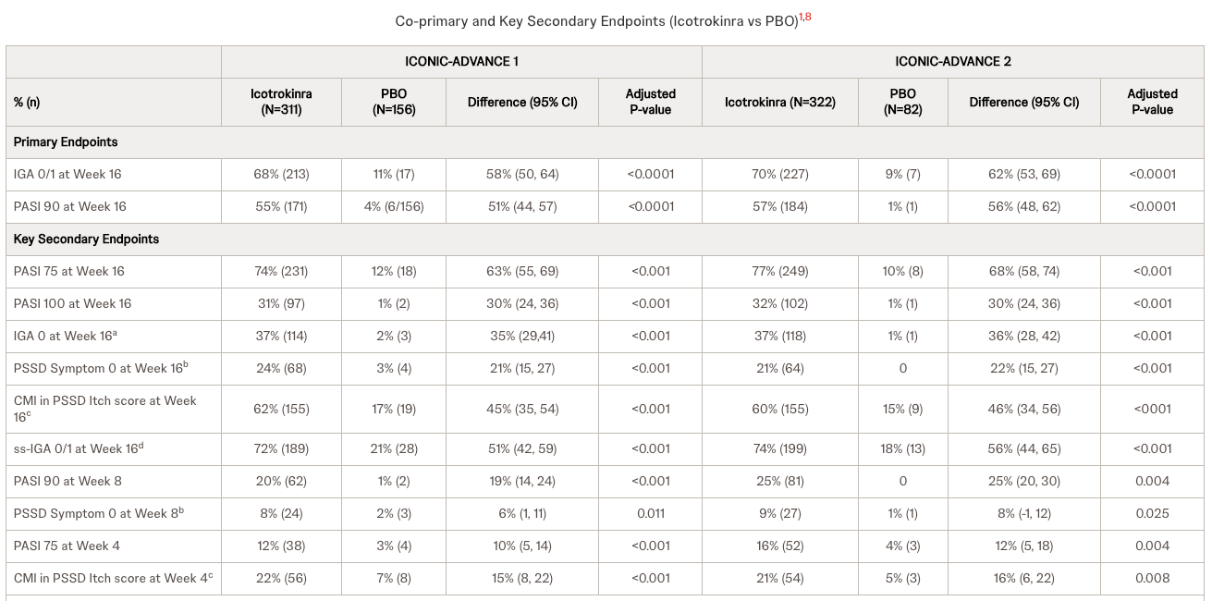
Task: Click the ICONIC-ADVANCE 1 column group header
Action: [461, 61]
